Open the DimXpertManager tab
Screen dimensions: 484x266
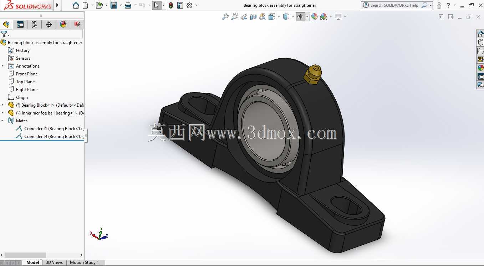[49, 25]
